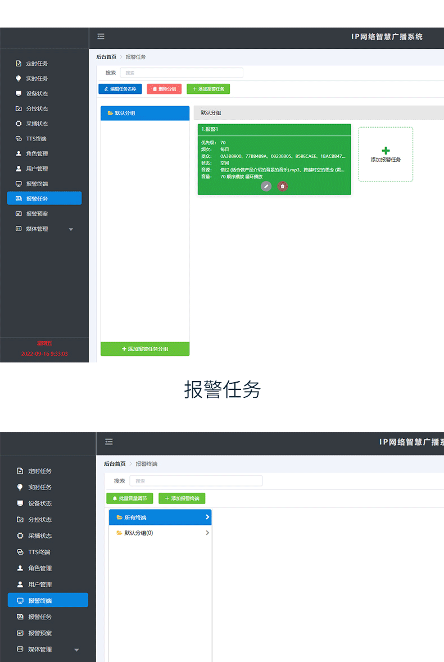Open 报警预案 in the 报警终端 page sidebar
Image resolution: width=444 pixels, height=662 pixels.
(40, 633)
